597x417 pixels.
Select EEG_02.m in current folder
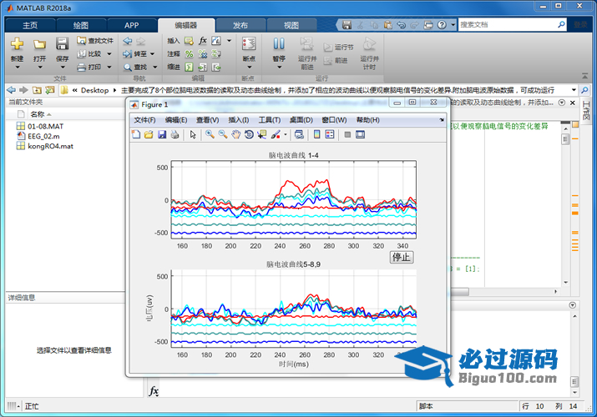(43, 136)
